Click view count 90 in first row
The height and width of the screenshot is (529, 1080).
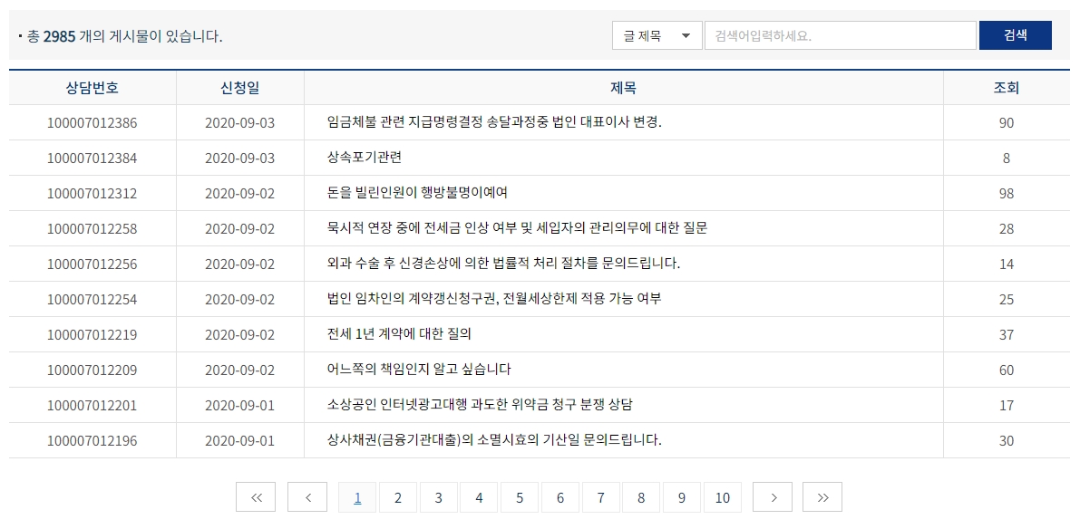point(1007,123)
